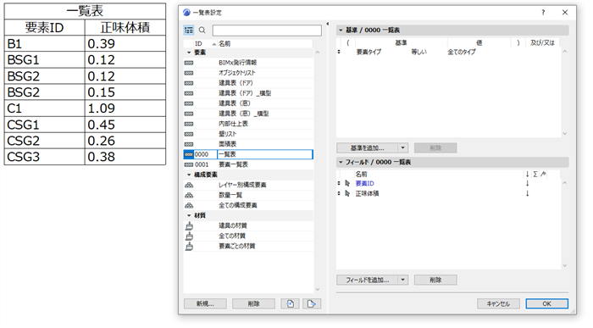This screenshot has width=593, height=328.
Task: Select the 要素ID field row
Action: (448, 183)
